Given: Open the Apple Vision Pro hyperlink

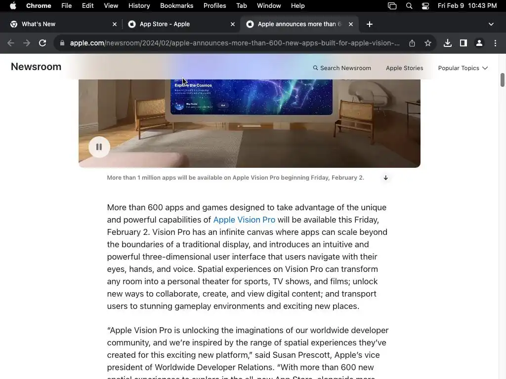Looking at the screenshot, I should pyautogui.click(x=244, y=220).
